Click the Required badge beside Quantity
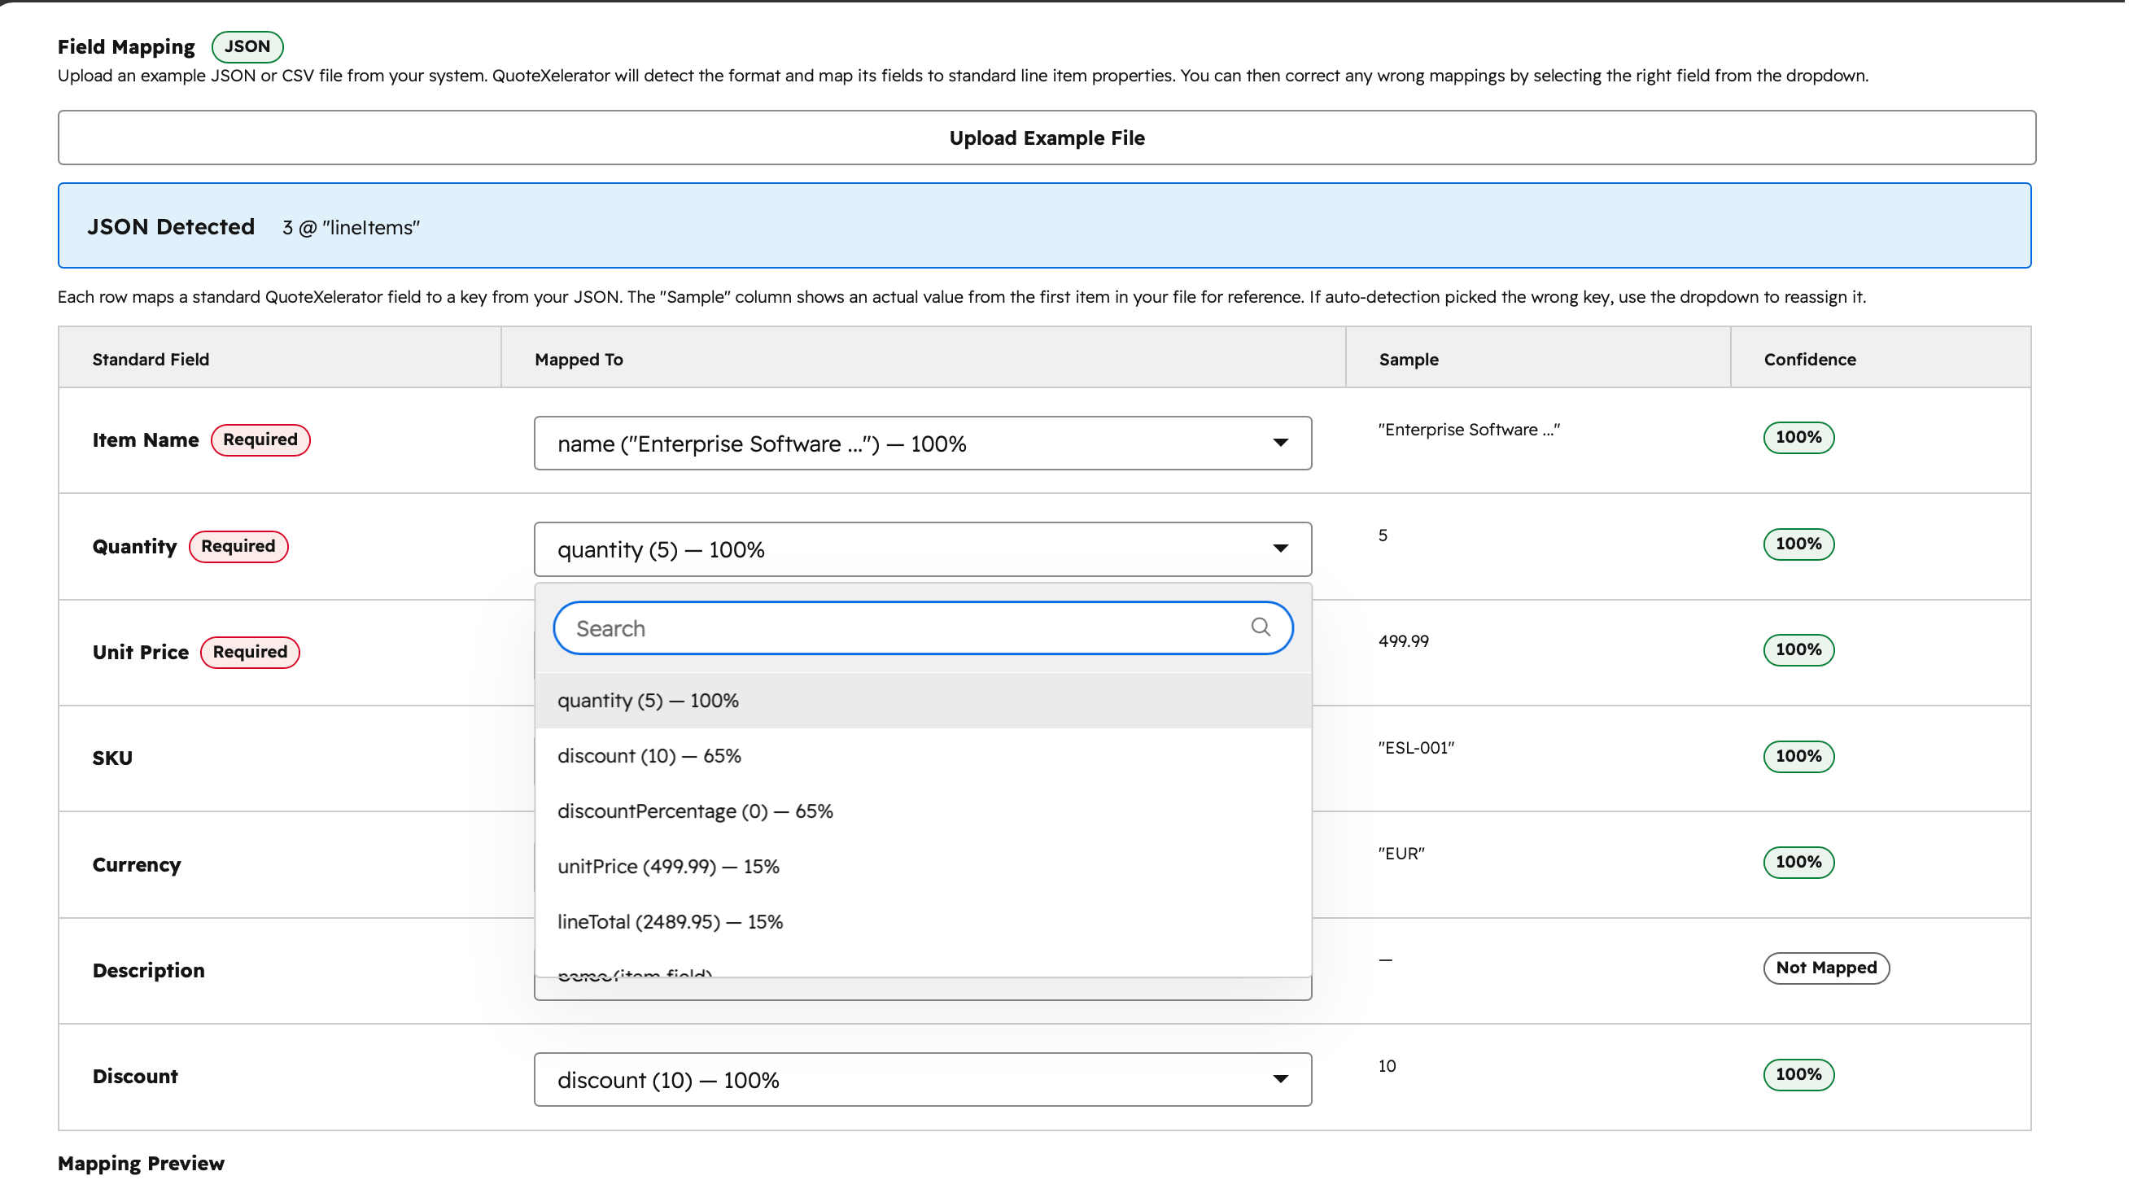2137x1202 pixels. click(240, 549)
